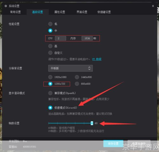Click the 性能设置 label
This screenshot has height=152, width=159.
point(14,24)
